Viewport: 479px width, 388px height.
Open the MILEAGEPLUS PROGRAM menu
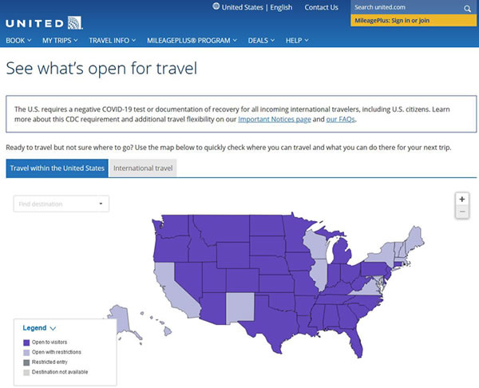click(x=192, y=41)
